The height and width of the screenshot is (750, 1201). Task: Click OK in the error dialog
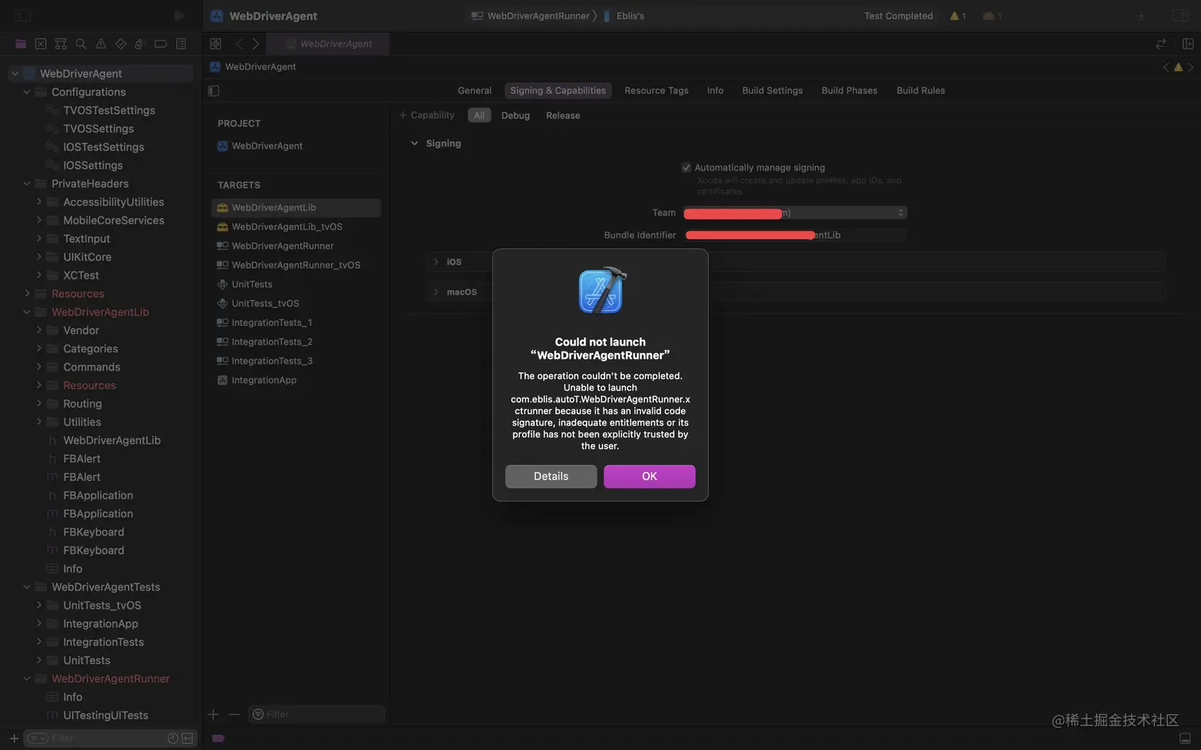click(649, 476)
